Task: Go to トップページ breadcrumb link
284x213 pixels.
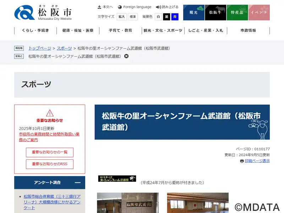Action: pos(40,48)
